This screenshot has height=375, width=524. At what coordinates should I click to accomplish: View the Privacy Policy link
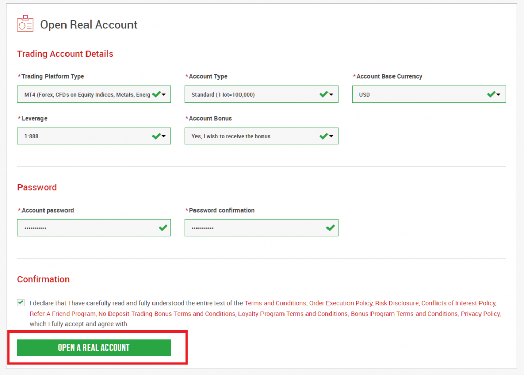coord(480,314)
